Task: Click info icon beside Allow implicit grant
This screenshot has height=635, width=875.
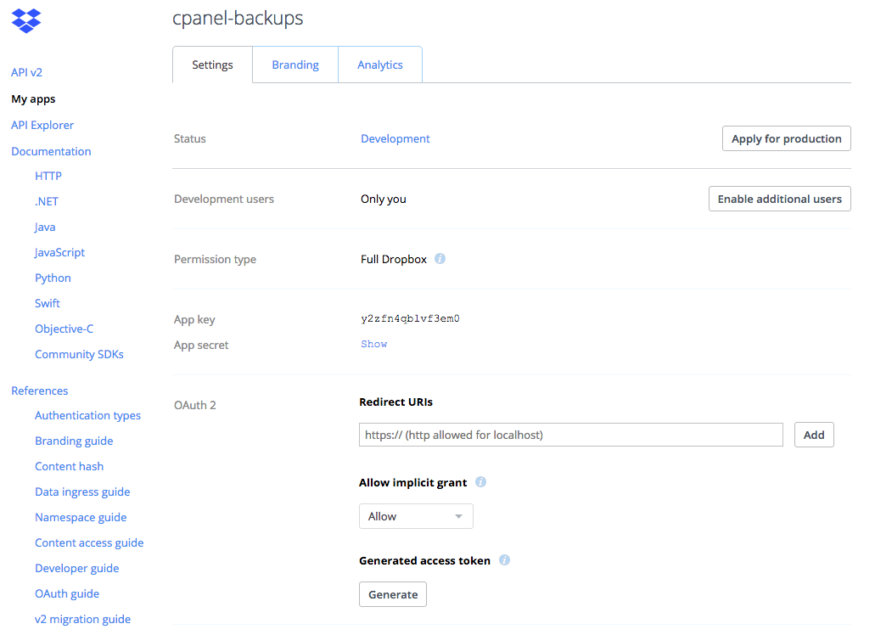Action: 480,482
